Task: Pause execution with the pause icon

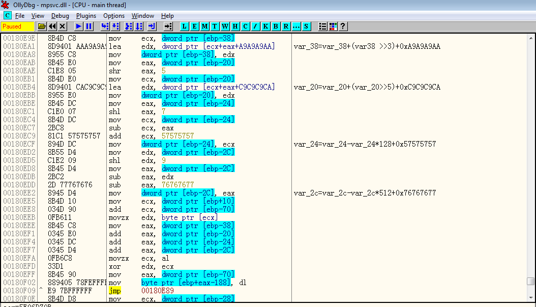Action: pyautogui.click(x=89, y=26)
